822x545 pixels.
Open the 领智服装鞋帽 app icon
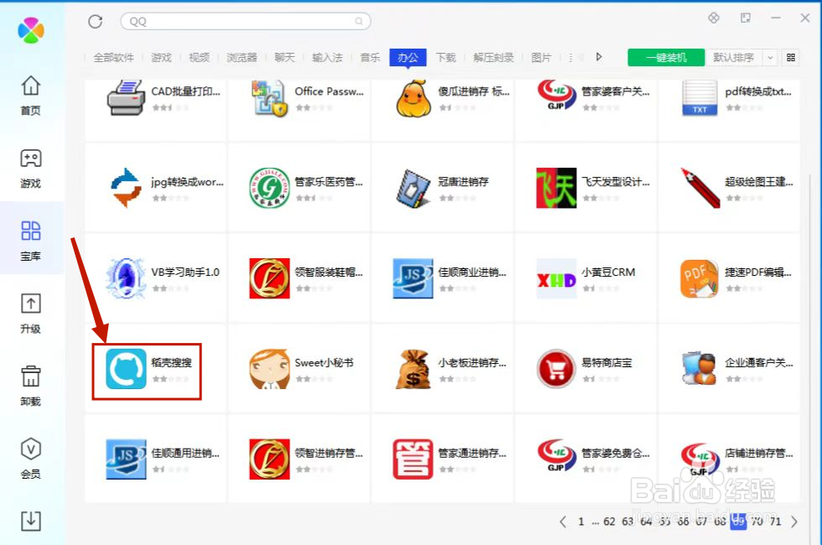(269, 278)
